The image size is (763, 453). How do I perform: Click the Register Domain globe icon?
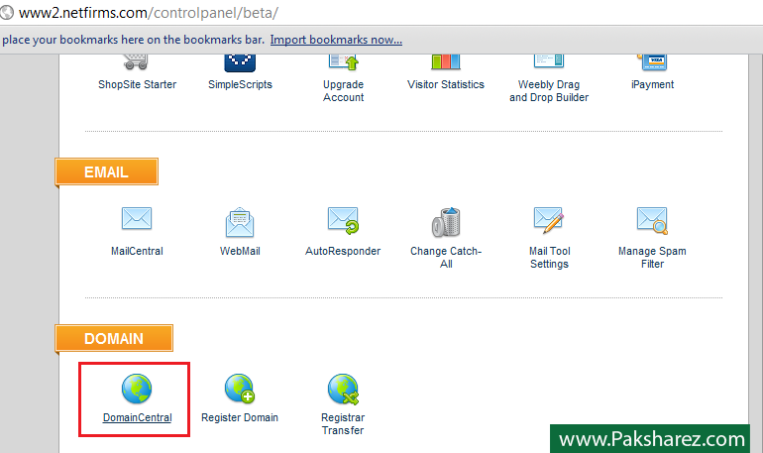pos(240,389)
